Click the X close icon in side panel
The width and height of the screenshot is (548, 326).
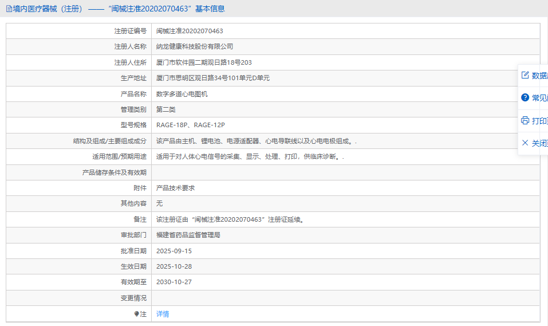click(525, 143)
